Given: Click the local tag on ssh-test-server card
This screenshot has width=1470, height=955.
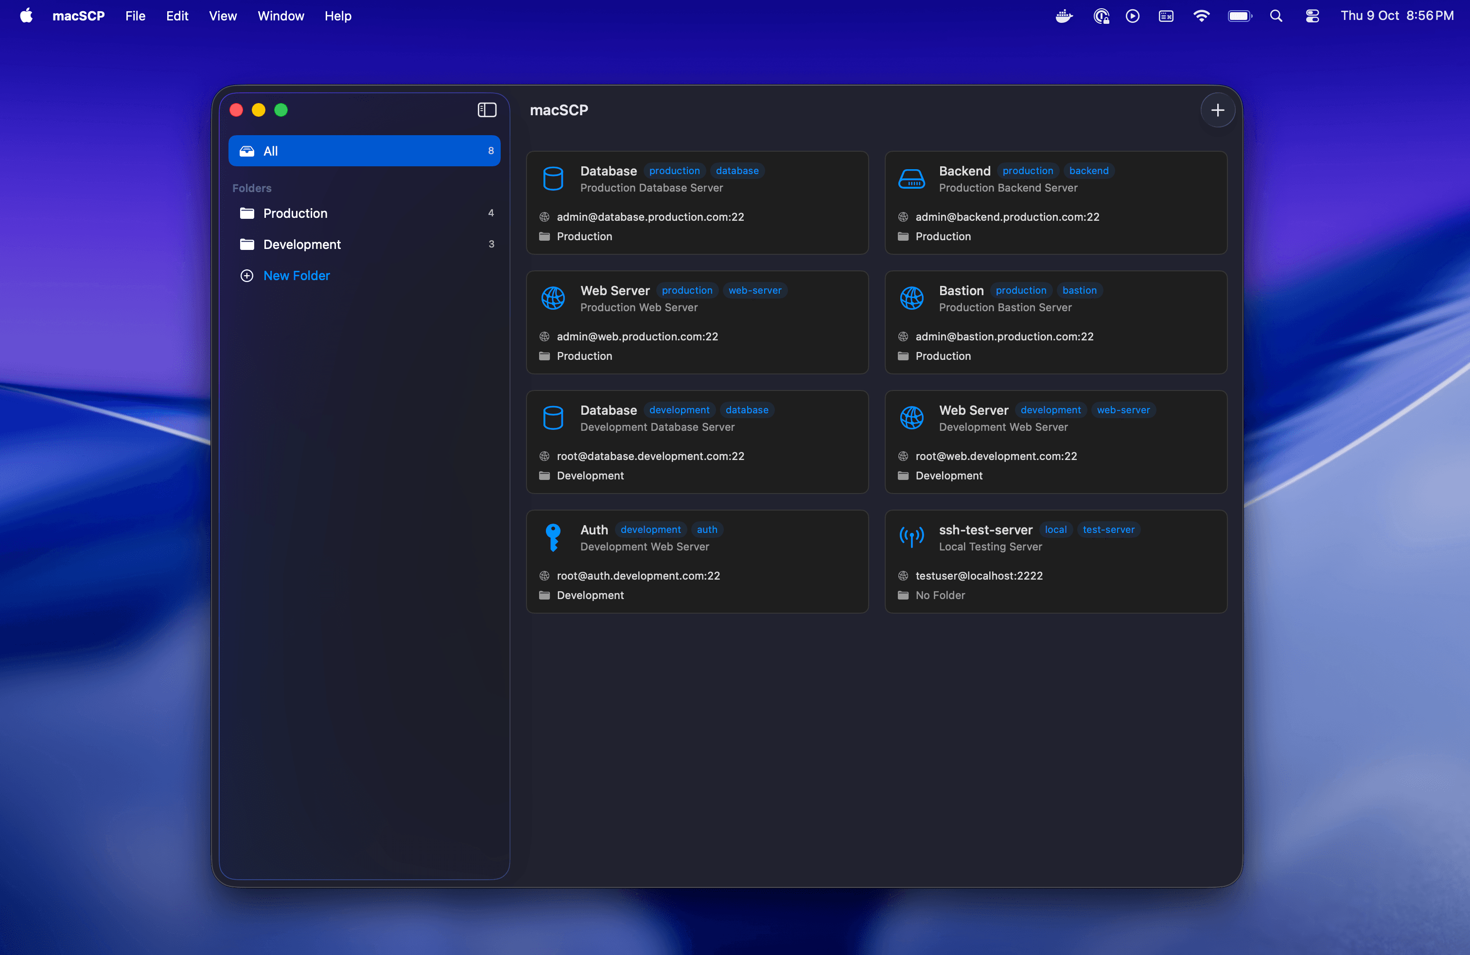Looking at the screenshot, I should pyautogui.click(x=1056, y=530).
